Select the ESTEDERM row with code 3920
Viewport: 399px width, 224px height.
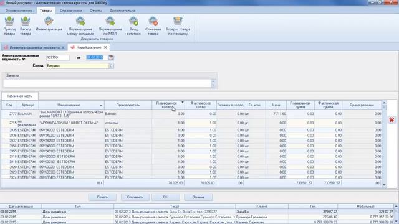point(191,167)
